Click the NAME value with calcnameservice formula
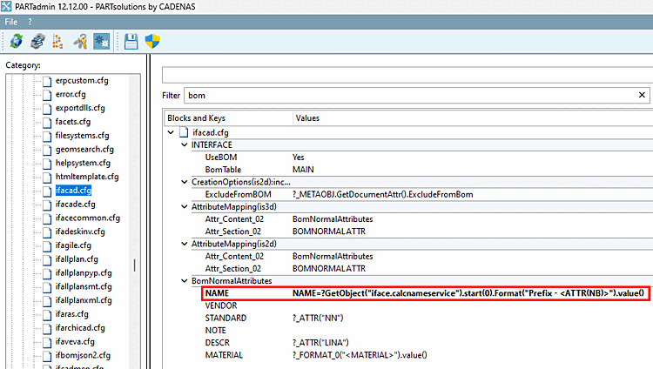 468,293
